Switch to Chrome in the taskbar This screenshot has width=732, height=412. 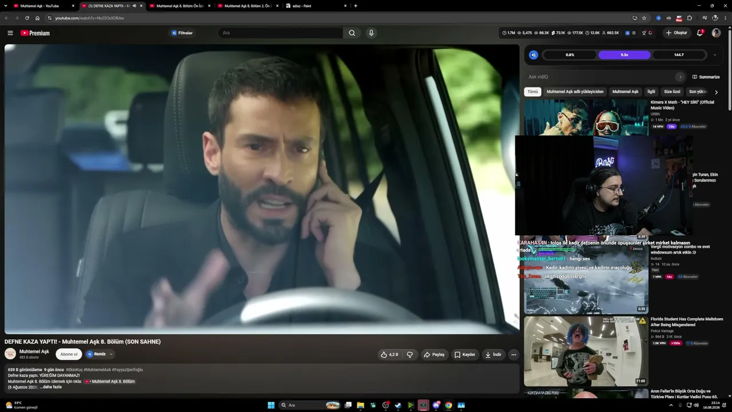(449, 405)
